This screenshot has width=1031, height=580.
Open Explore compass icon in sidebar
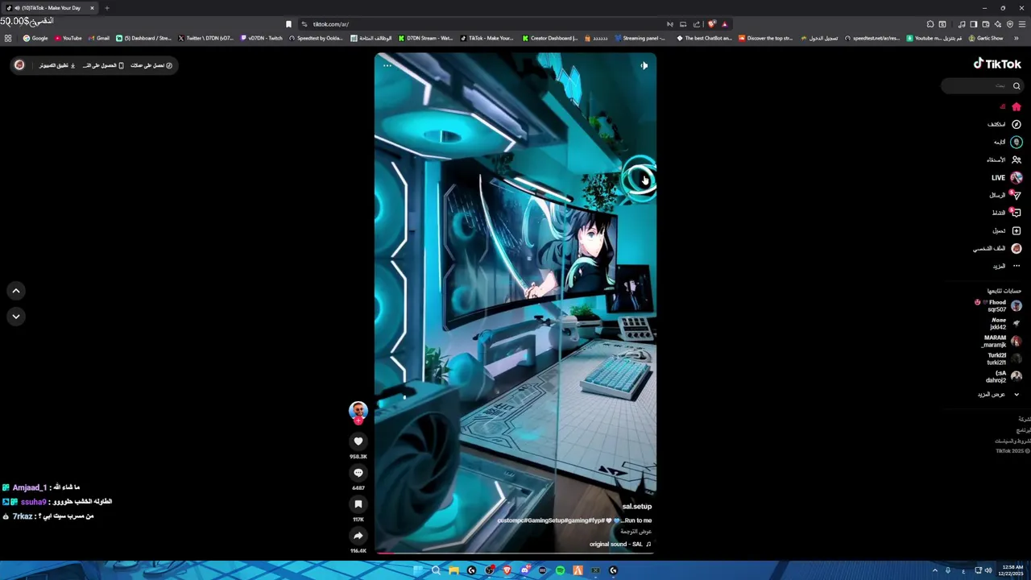[1017, 124]
